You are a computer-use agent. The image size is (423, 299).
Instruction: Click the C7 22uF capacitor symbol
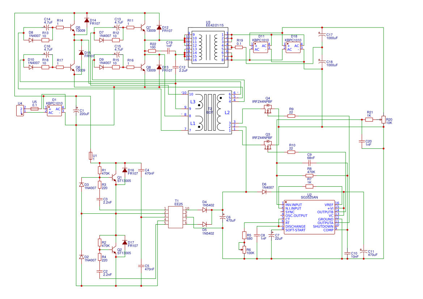[271, 235]
